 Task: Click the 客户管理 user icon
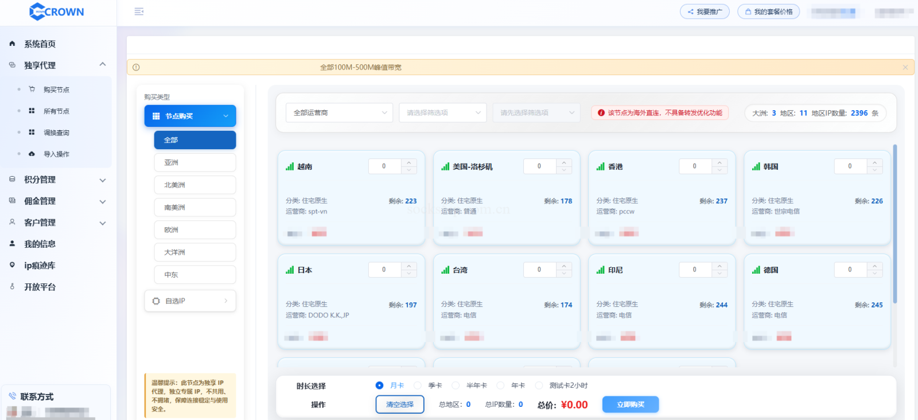[12, 222]
